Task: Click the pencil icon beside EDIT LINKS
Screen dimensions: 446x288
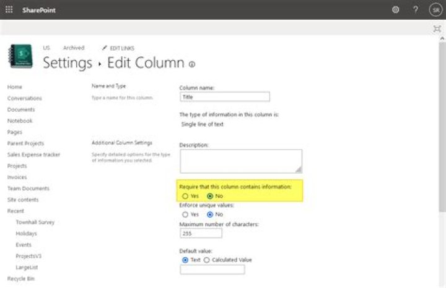Action: [105, 48]
